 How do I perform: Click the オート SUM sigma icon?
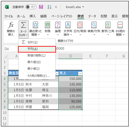pyautogui.click(x=24, y=25)
